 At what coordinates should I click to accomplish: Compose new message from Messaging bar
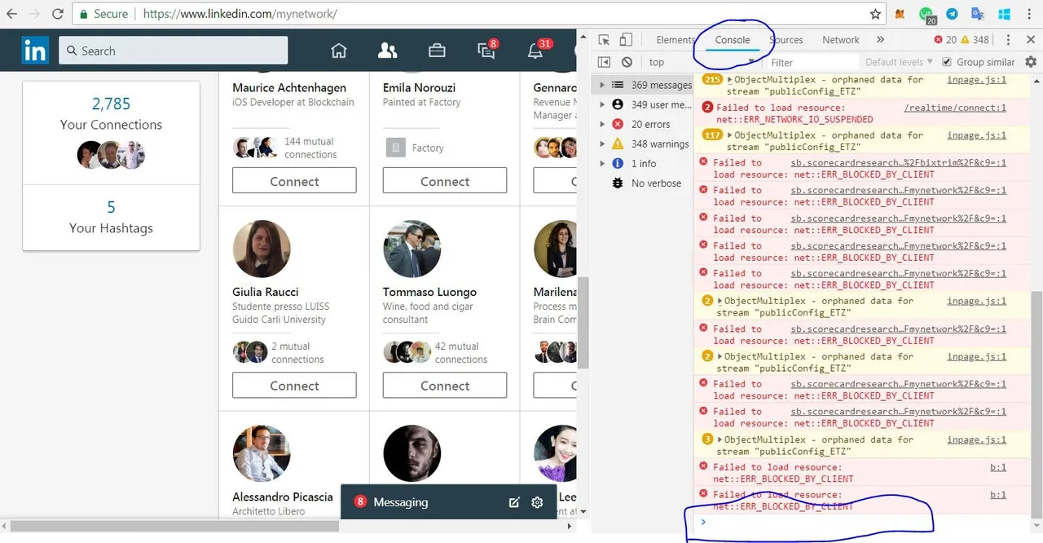click(514, 502)
